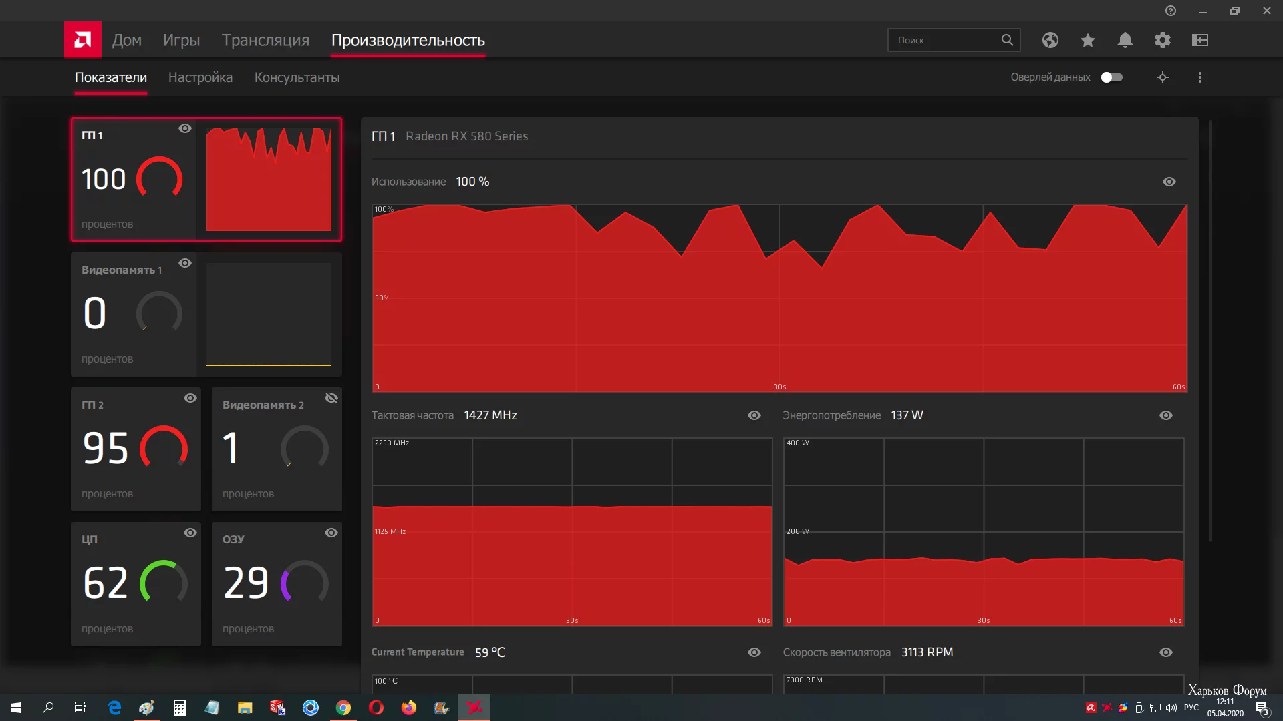Open the Консультанты tab
The image size is (1283, 721).
click(297, 77)
